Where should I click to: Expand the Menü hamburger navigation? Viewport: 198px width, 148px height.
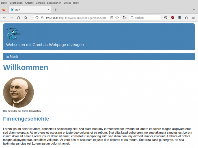tap(12, 56)
